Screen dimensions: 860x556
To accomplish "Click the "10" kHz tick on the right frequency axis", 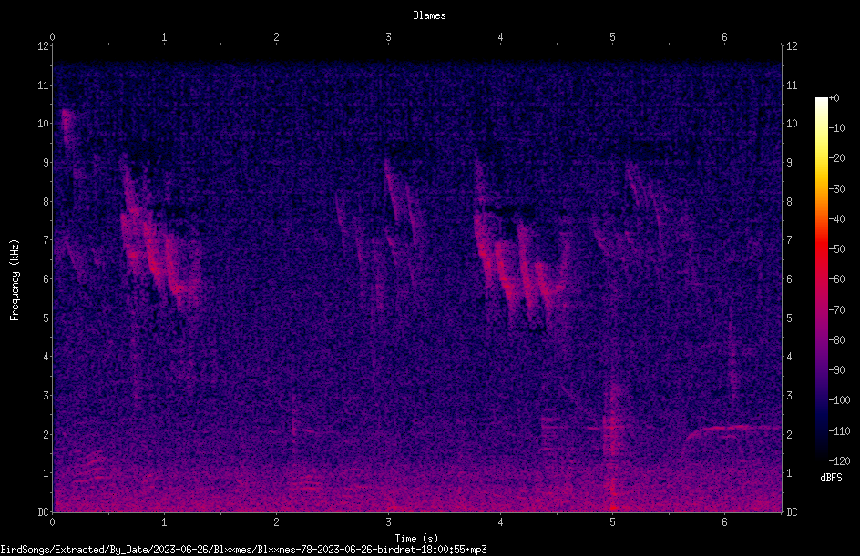I will (792, 124).
